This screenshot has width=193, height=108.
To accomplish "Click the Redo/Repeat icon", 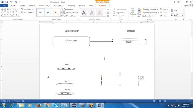I will tap(16, 2).
